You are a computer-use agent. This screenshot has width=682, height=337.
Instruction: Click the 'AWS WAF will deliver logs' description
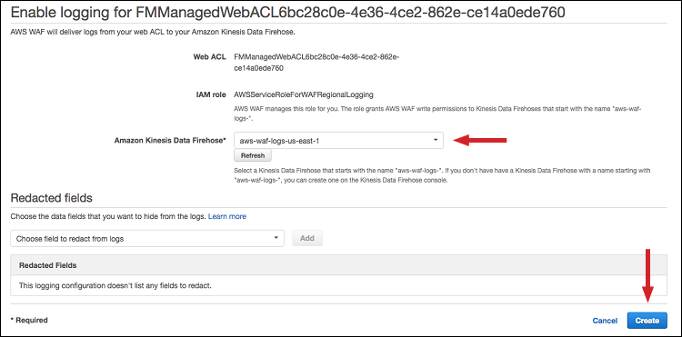coord(153,33)
